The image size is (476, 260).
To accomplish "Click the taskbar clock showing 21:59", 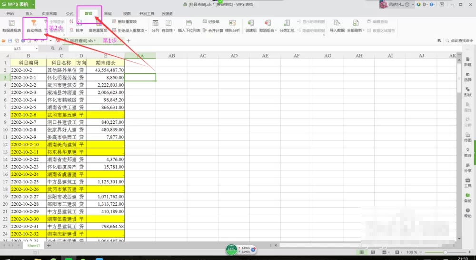I will click(463, 258).
